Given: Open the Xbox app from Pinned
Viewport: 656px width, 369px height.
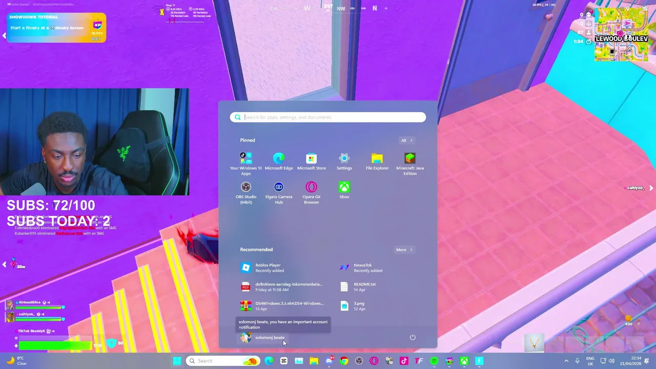Looking at the screenshot, I should point(344,190).
